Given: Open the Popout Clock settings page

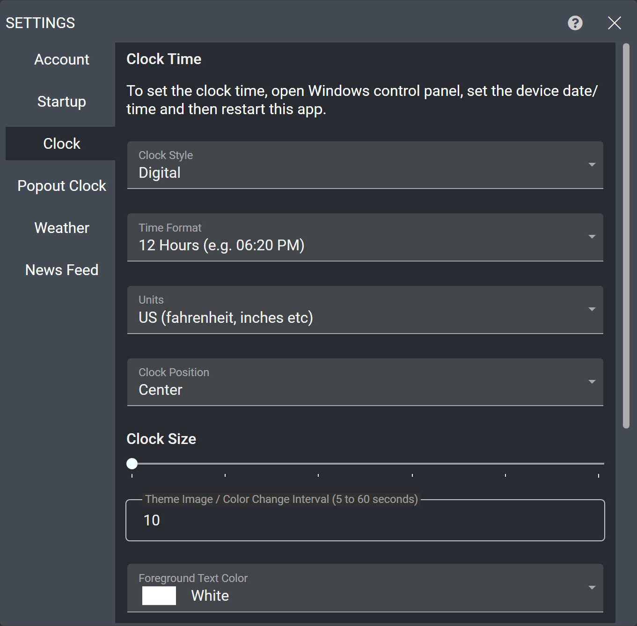Looking at the screenshot, I should (61, 185).
